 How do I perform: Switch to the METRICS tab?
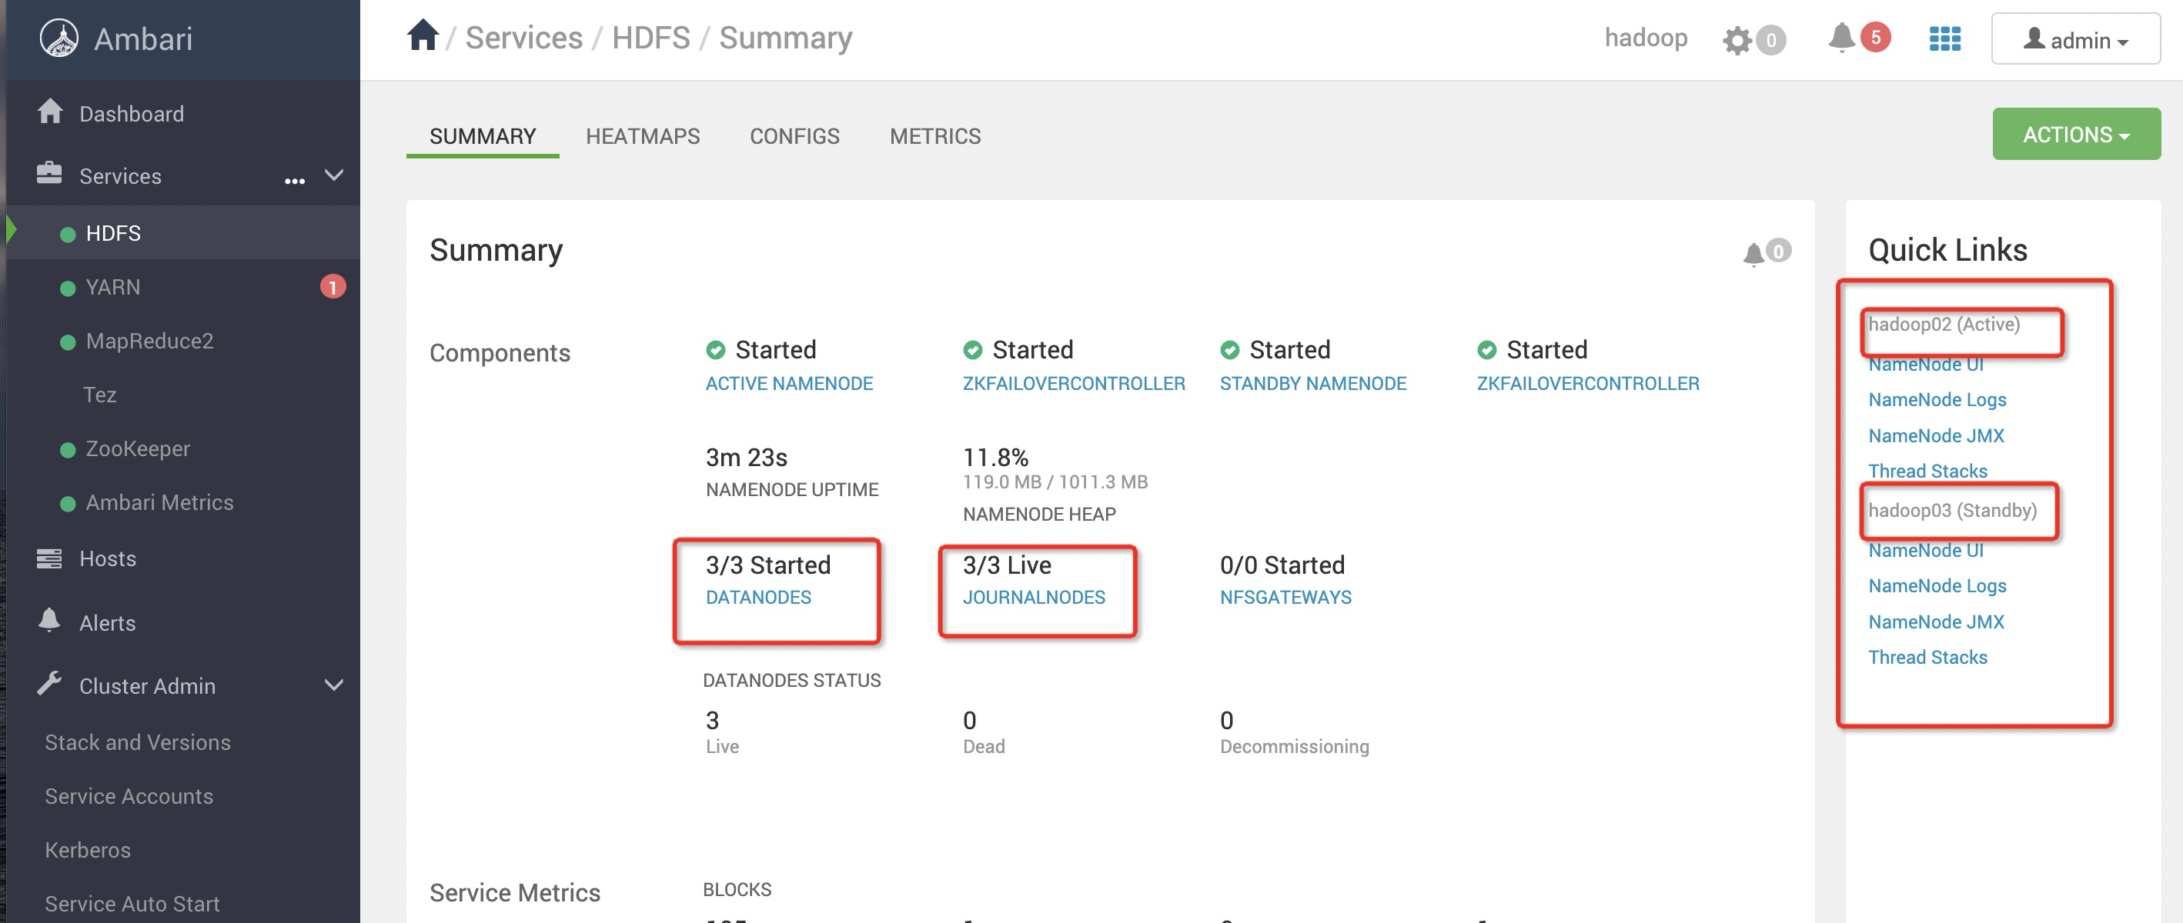tap(934, 136)
